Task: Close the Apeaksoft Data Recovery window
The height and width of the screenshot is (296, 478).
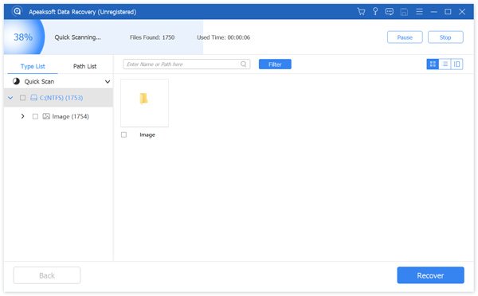Action: (462, 12)
